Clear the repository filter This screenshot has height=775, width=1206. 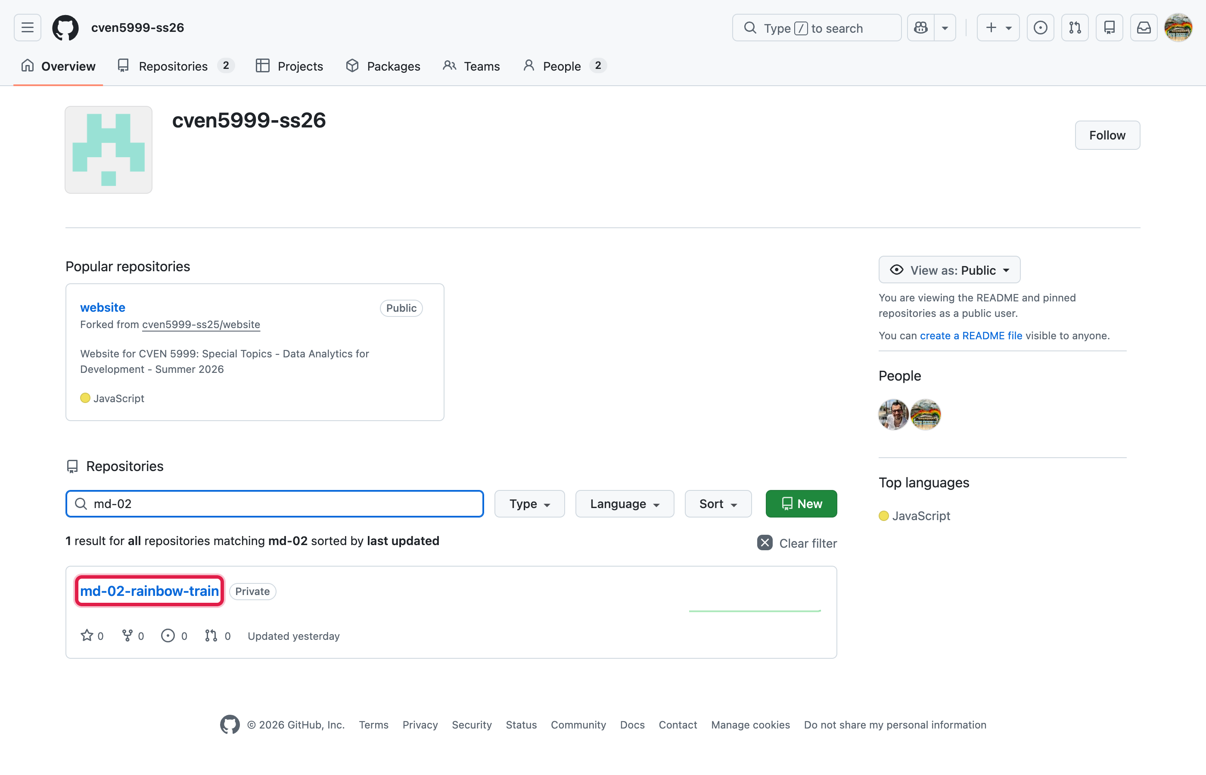797,543
